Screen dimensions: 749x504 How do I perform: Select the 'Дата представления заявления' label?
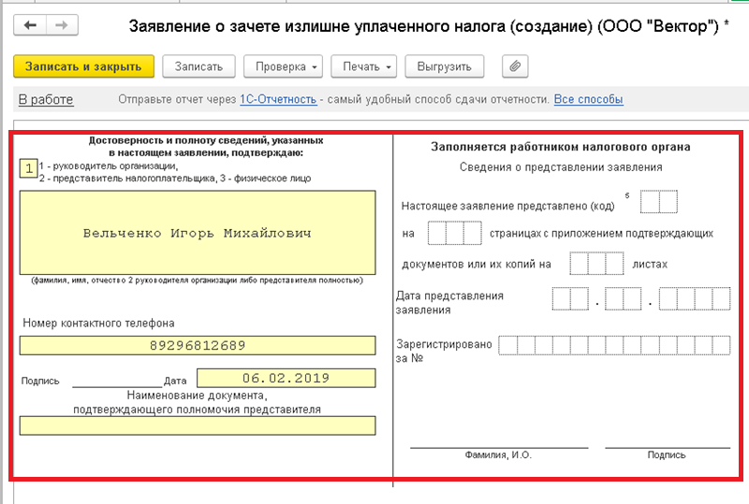[449, 303]
